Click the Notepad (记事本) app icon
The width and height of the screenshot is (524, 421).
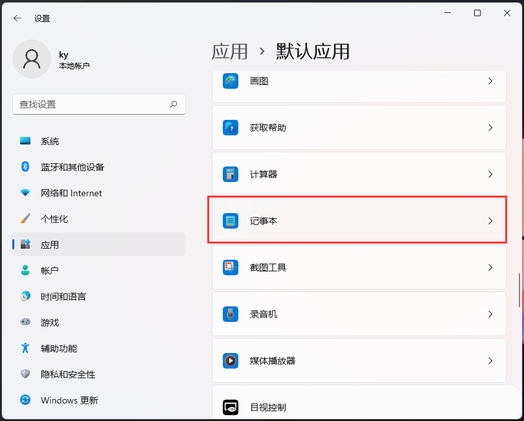click(231, 221)
